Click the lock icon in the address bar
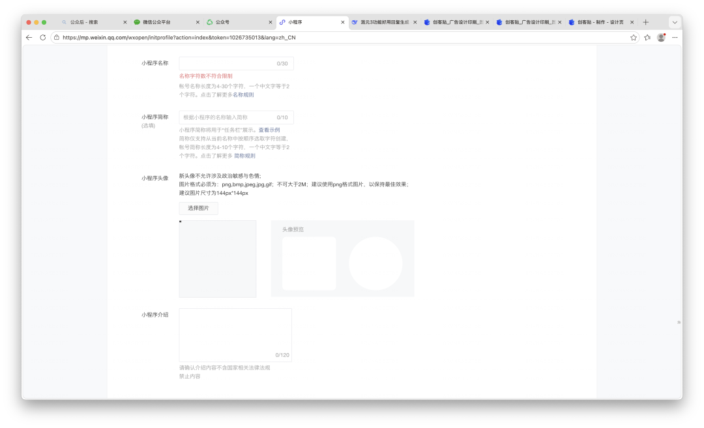This screenshot has height=428, width=704. click(x=57, y=38)
